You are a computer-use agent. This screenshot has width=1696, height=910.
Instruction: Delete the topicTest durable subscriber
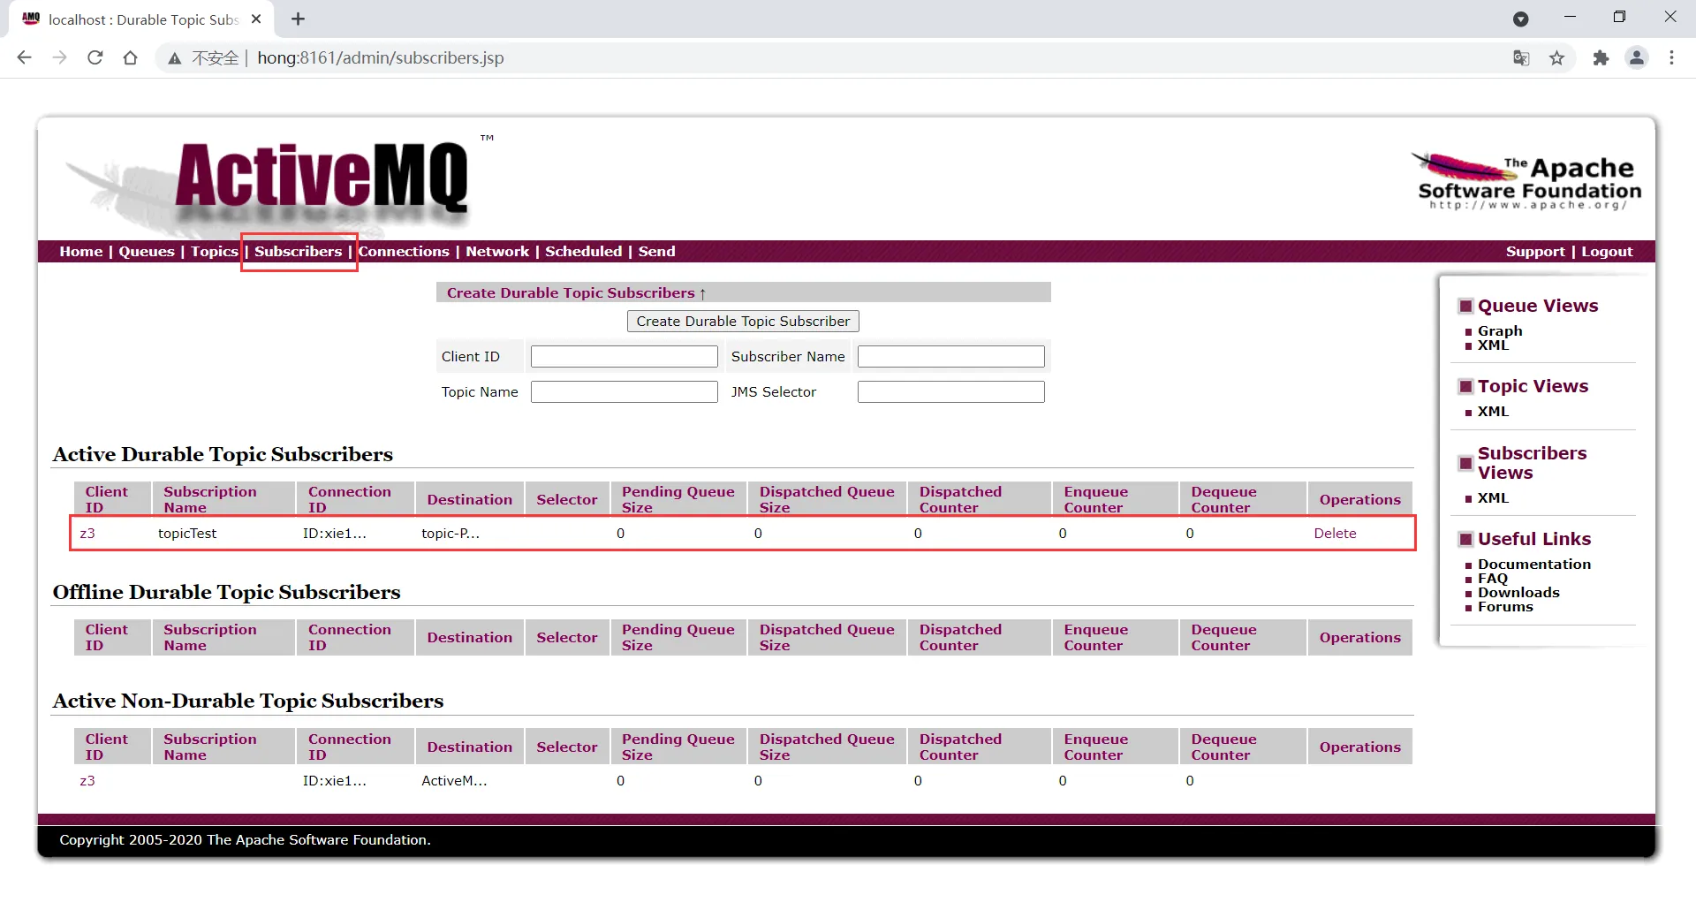[x=1334, y=534]
